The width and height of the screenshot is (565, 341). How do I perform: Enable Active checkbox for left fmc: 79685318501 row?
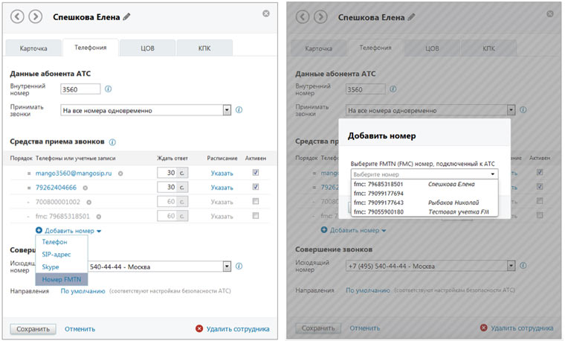pyautogui.click(x=256, y=216)
